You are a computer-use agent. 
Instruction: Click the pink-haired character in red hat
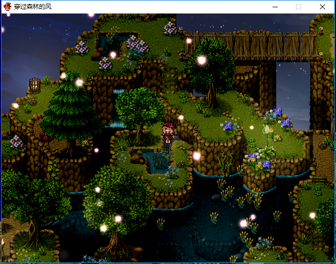pyautogui.click(x=168, y=133)
